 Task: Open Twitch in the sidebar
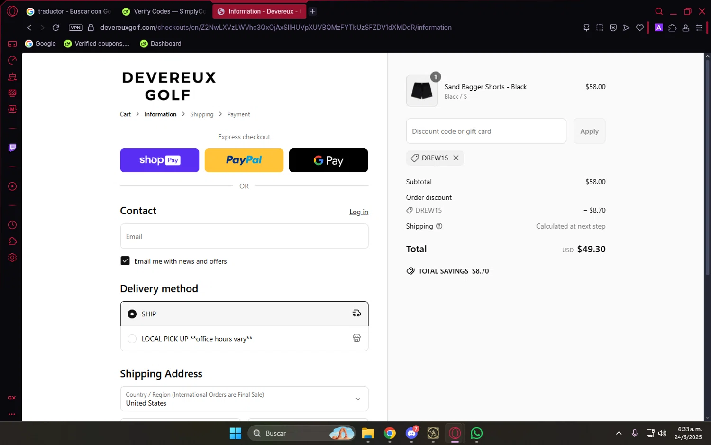click(x=12, y=148)
